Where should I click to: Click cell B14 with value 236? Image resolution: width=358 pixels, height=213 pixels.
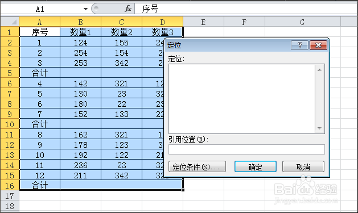point(81,165)
